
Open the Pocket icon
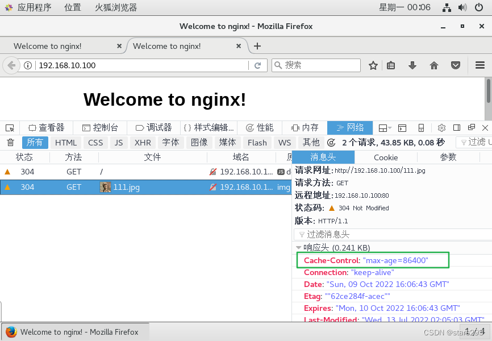coord(456,65)
